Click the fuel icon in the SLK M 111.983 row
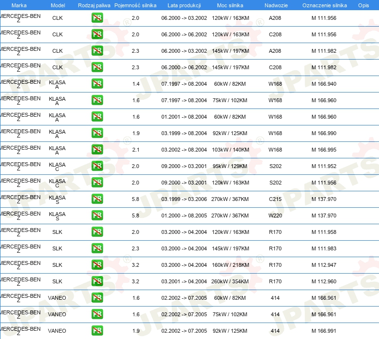Image resolution: width=379 pixels, height=339 pixels. click(x=97, y=248)
